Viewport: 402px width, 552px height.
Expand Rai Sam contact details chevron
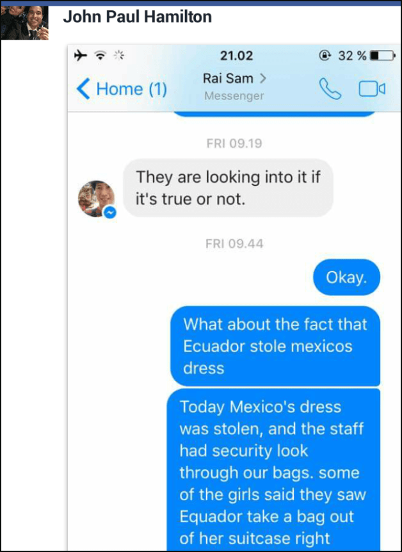pyautogui.click(x=262, y=78)
